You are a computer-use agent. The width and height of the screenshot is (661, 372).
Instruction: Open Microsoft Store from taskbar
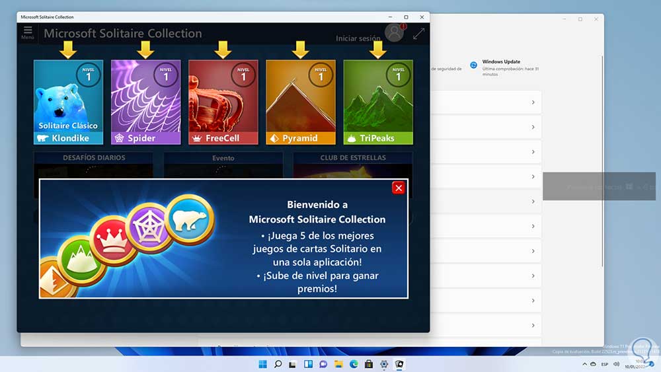click(369, 364)
